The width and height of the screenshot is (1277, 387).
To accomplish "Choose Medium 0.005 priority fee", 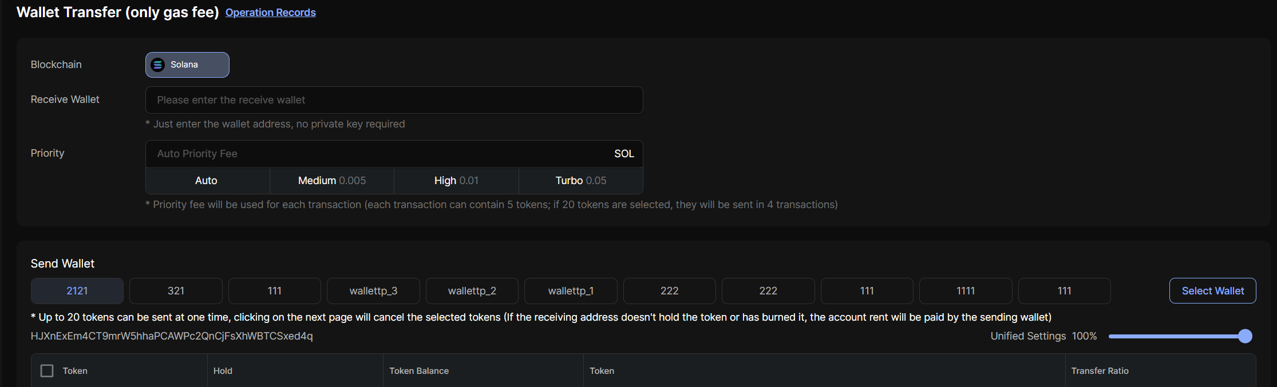I will [x=331, y=181].
